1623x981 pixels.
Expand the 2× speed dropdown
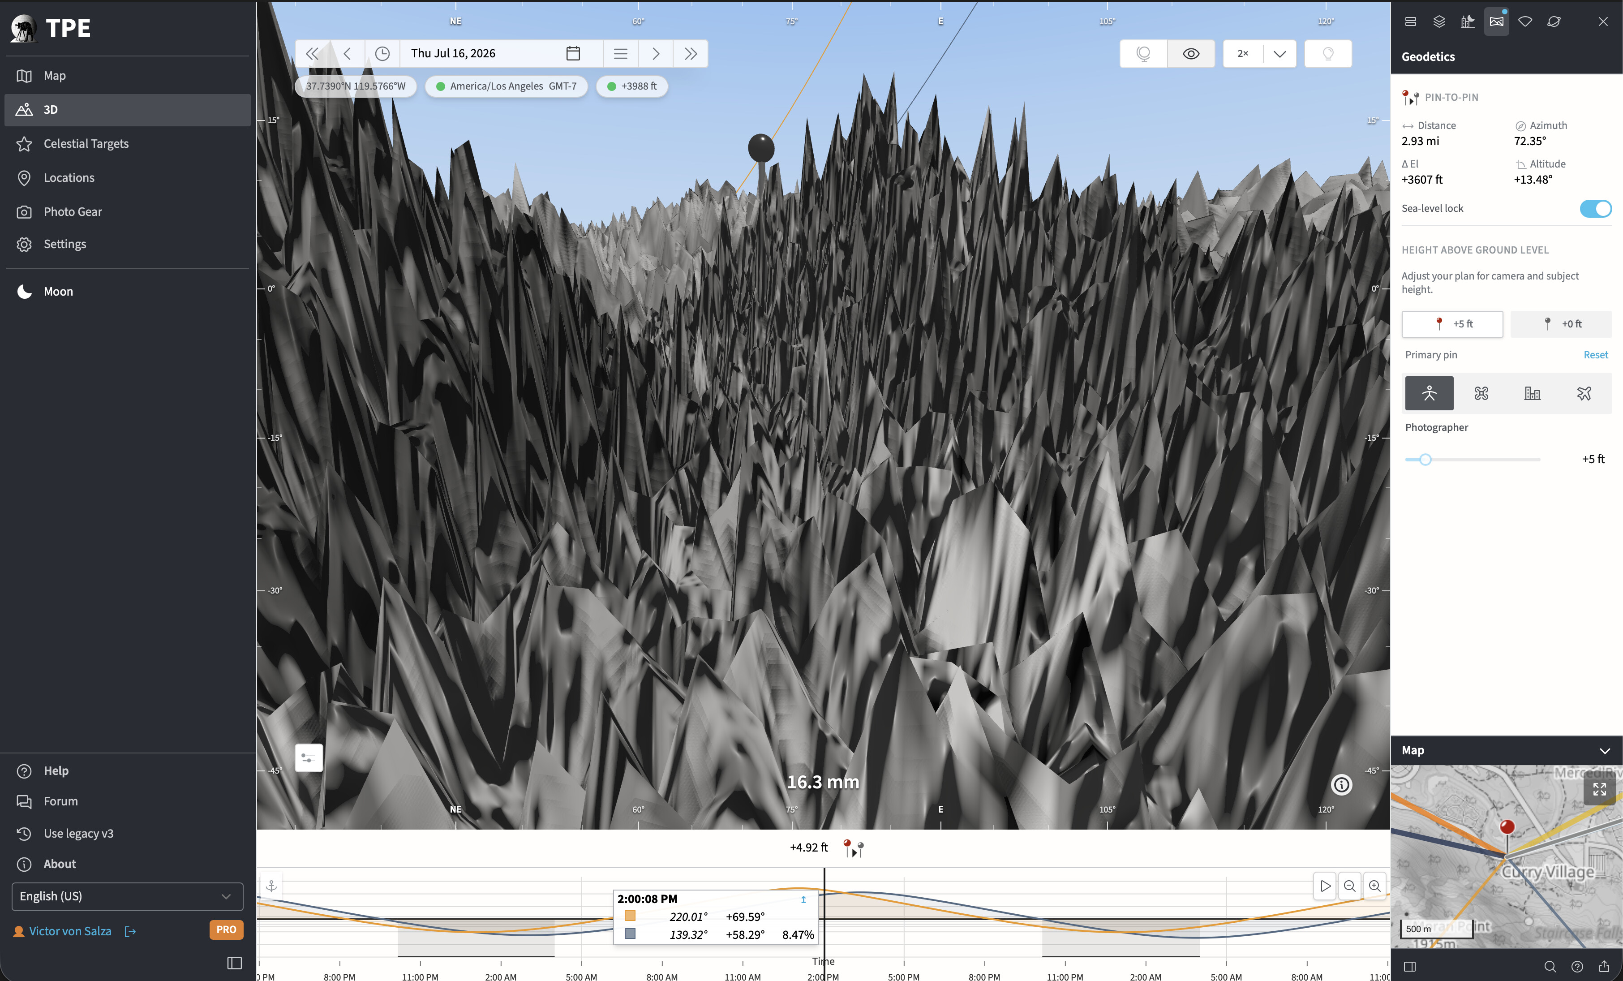point(1279,53)
